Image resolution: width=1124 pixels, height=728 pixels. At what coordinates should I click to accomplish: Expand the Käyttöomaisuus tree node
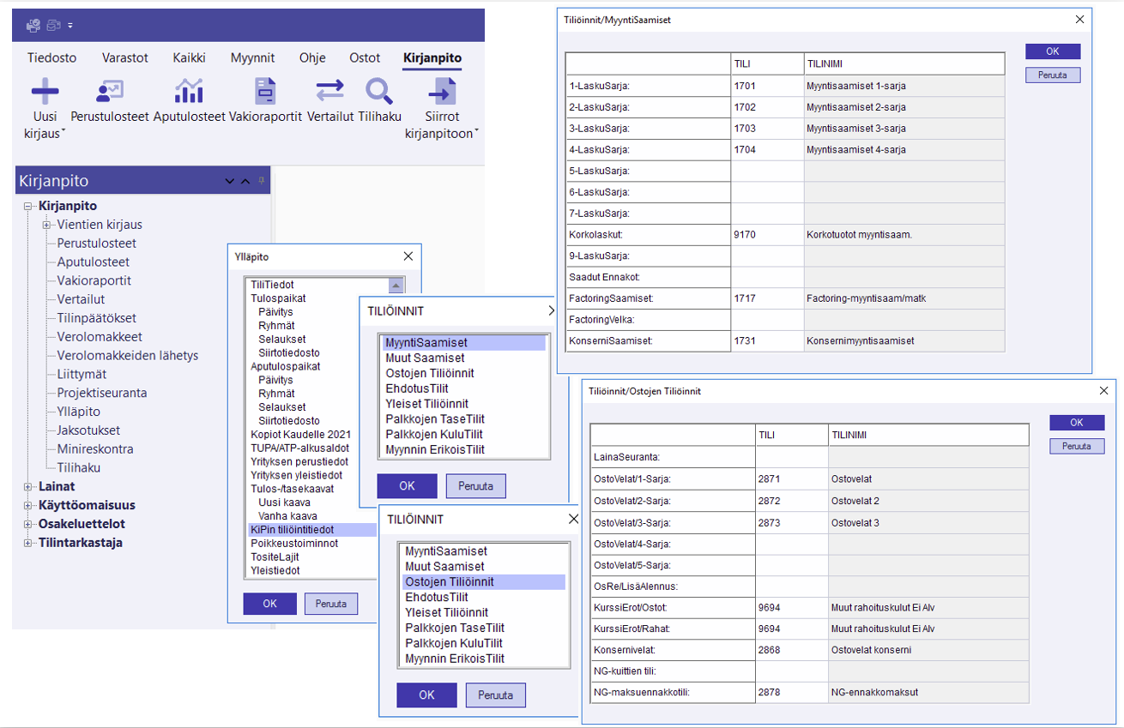point(28,505)
